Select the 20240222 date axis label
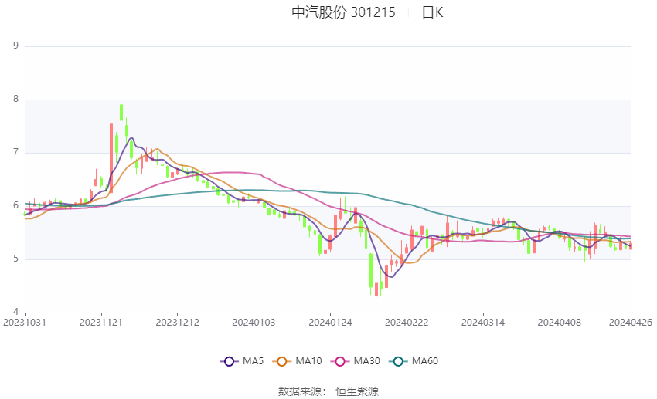Viewport: 657px width, 399px height. pos(407,323)
